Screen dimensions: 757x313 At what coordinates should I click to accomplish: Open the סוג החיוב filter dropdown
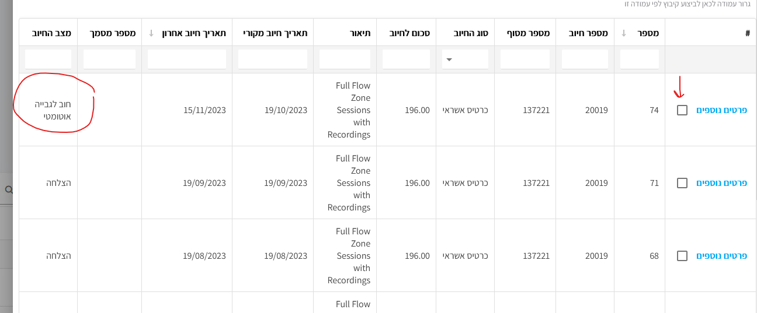pyautogui.click(x=465, y=59)
